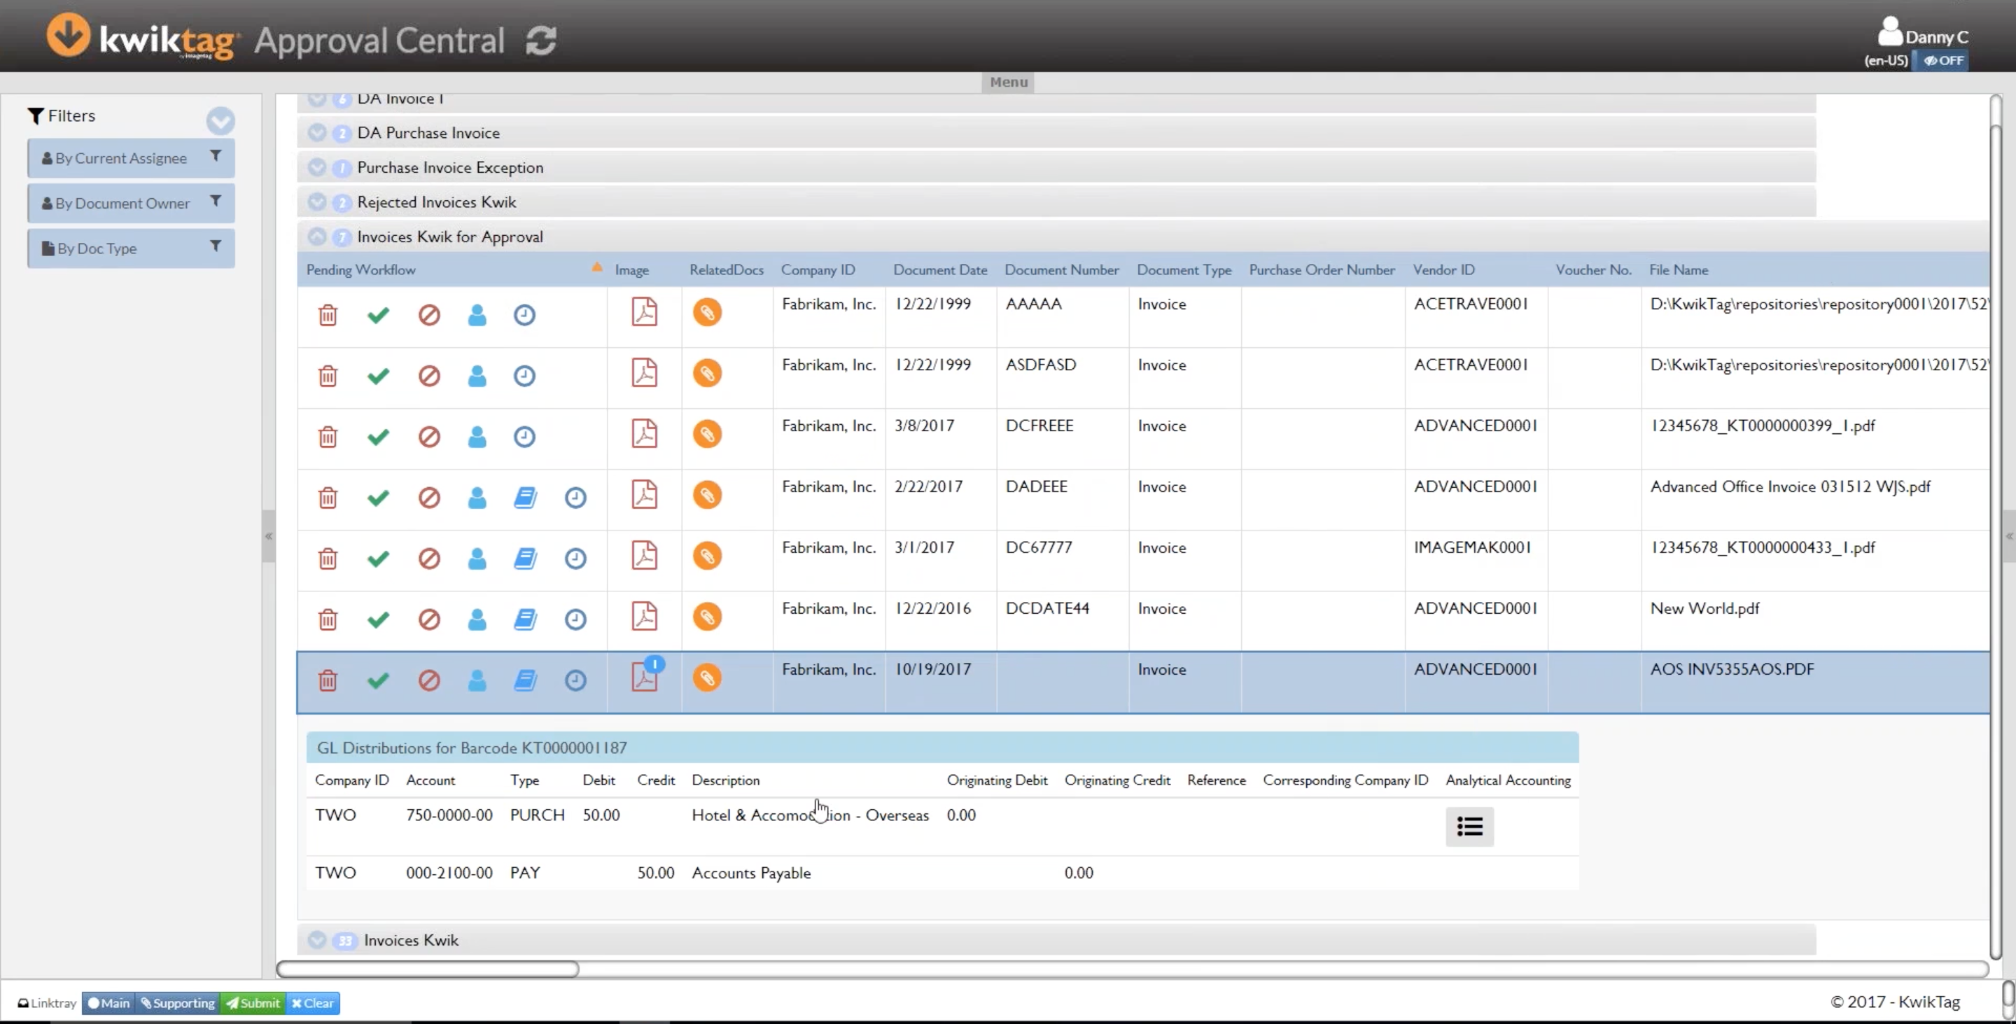Open the Linktray panel

(47, 1003)
